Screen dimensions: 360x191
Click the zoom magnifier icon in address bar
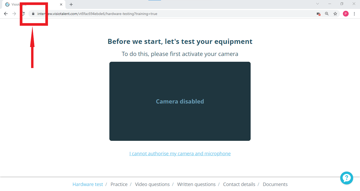coord(327,14)
